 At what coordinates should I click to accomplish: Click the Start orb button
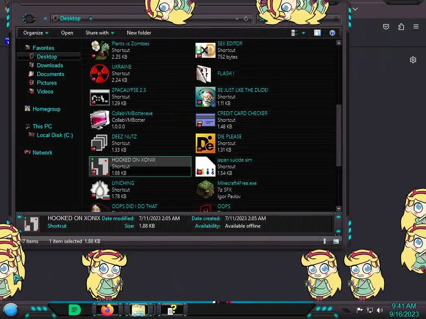[x=10, y=310]
